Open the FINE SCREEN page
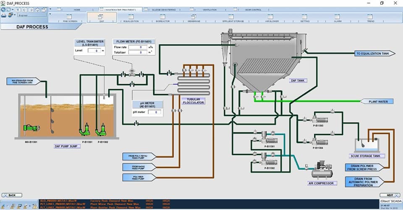 point(70,18)
